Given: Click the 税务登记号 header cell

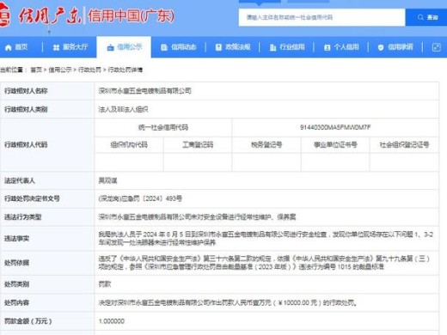Looking at the screenshot, I should pyautogui.click(x=266, y=145).
